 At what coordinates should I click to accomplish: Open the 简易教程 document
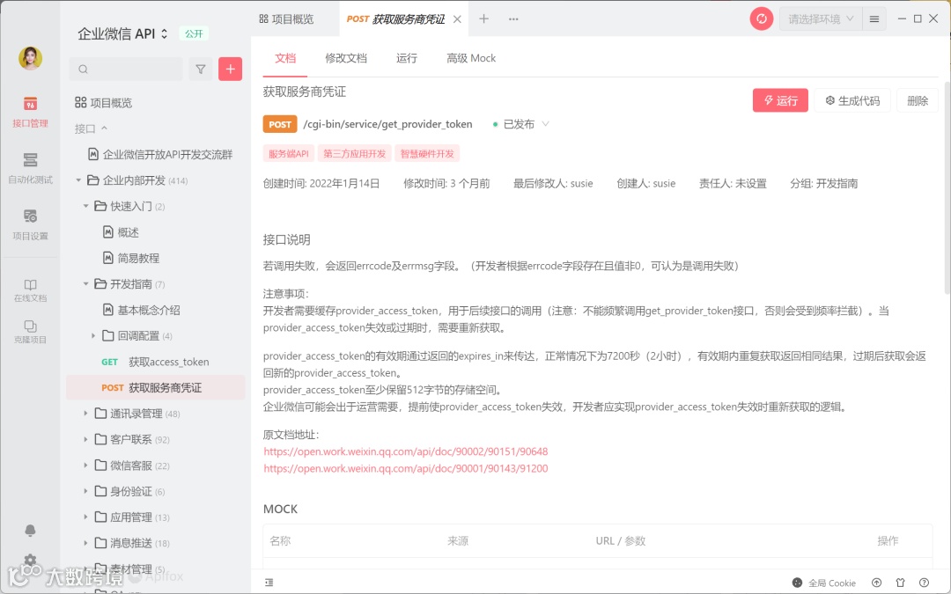(131, 258)
